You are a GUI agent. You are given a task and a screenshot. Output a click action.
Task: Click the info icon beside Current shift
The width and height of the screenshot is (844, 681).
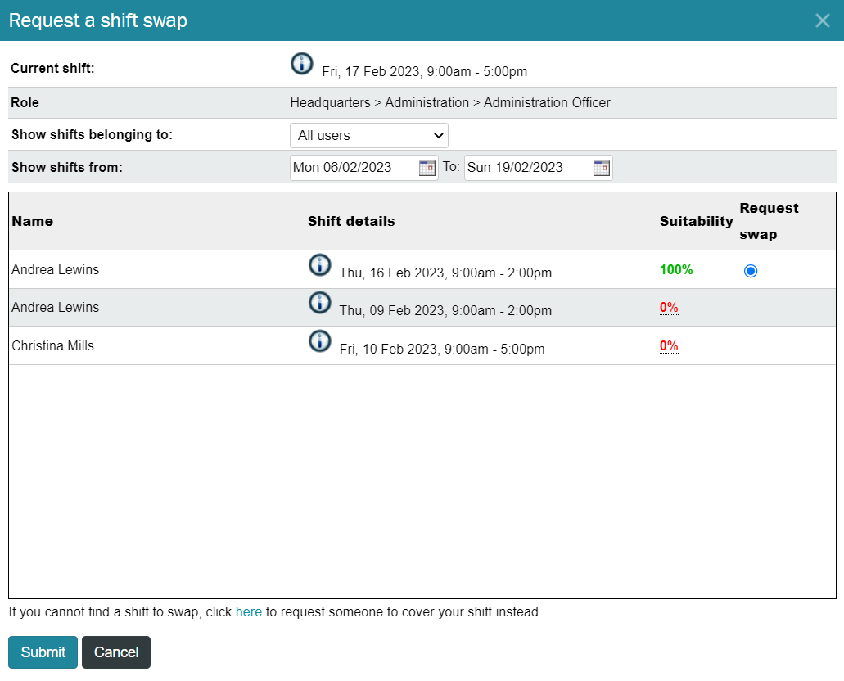point(301,64)
